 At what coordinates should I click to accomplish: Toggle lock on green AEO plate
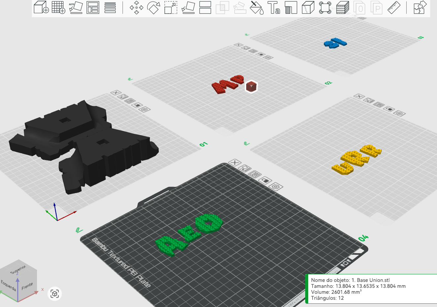click(x=265, y=180)
